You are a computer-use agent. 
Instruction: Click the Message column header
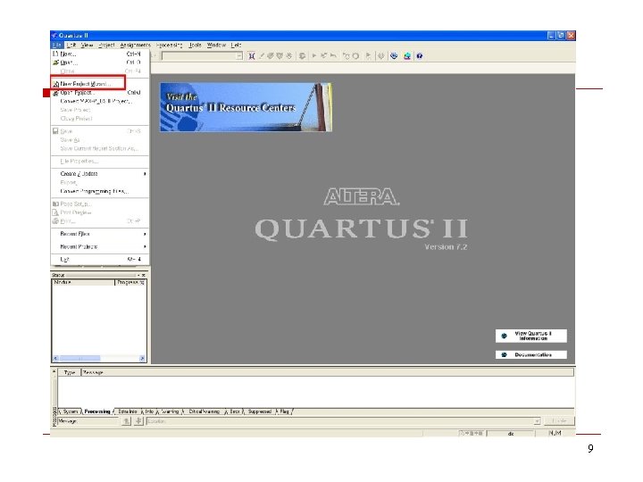tap(327, 372)
